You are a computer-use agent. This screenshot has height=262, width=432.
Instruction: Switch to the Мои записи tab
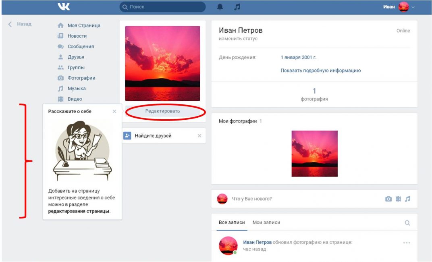266,222
